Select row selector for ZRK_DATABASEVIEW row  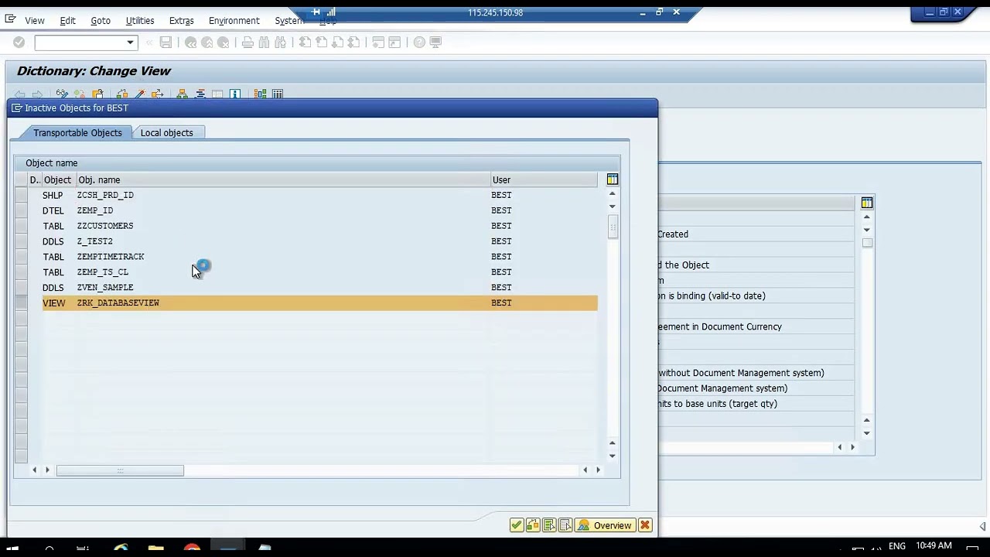[21, 303]
